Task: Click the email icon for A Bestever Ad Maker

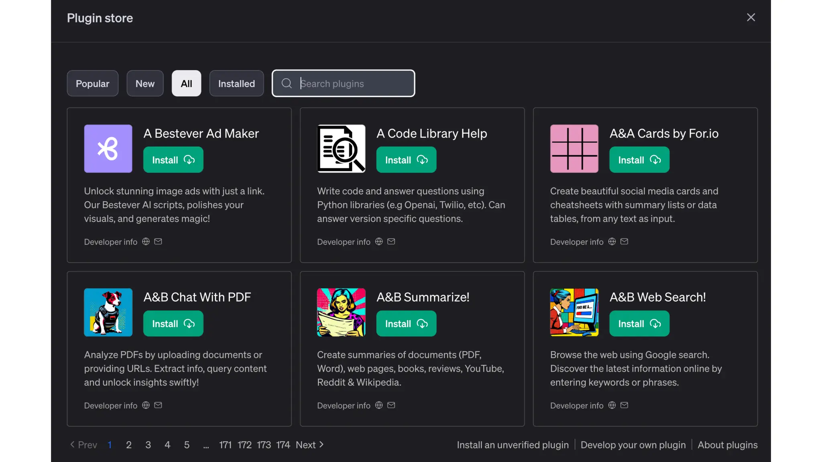Action: 158,241
